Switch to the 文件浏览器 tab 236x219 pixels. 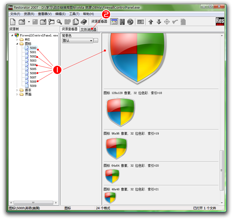click(x=88, y=30)
